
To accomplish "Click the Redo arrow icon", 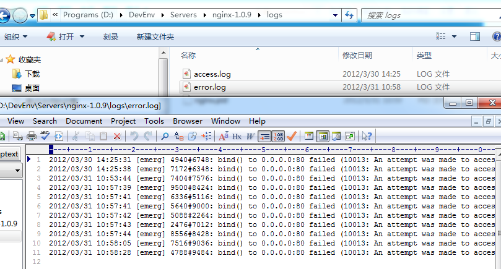I will 147,136.
